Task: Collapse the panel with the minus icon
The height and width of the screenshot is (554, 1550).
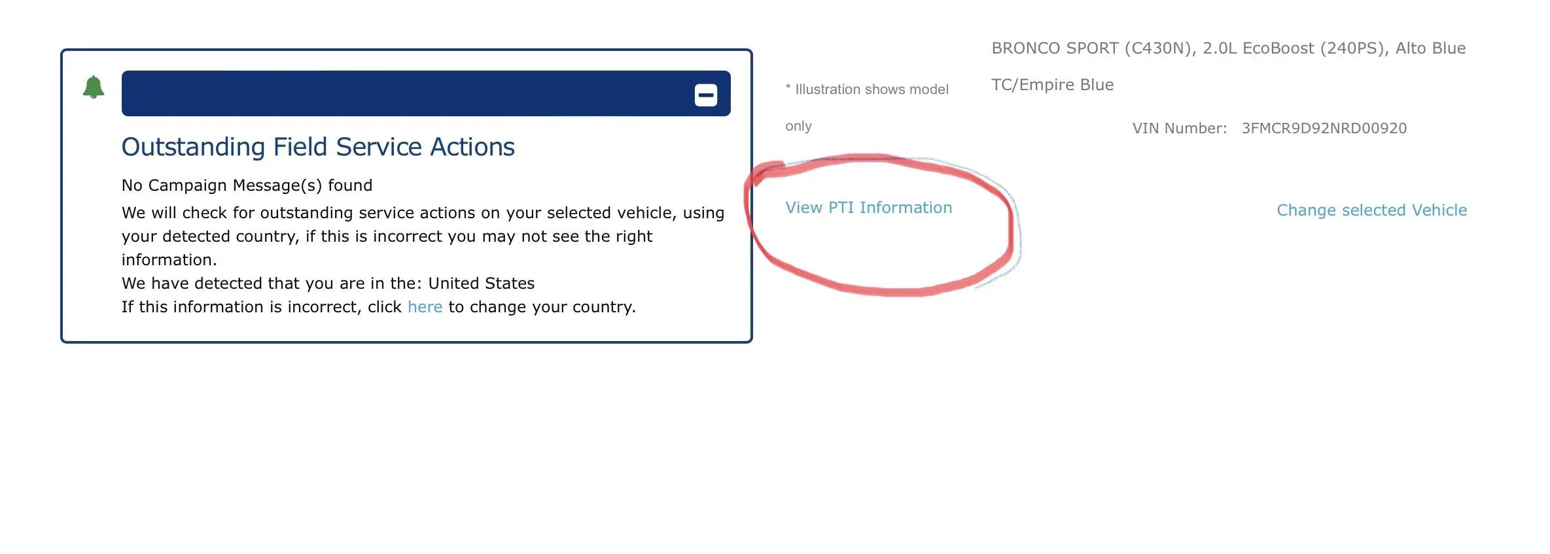Action: [705, 95]
